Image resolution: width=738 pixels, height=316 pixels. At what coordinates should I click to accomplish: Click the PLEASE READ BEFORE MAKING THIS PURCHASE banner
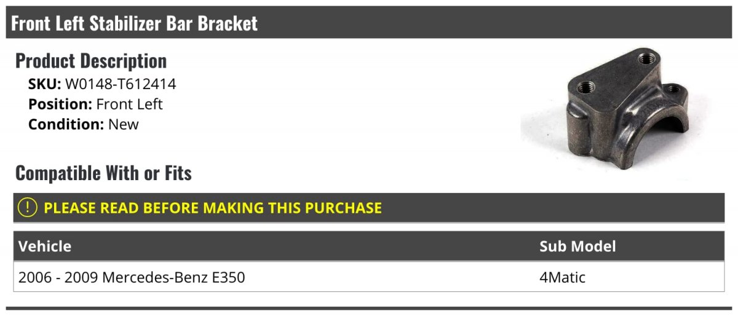[369, 208]
